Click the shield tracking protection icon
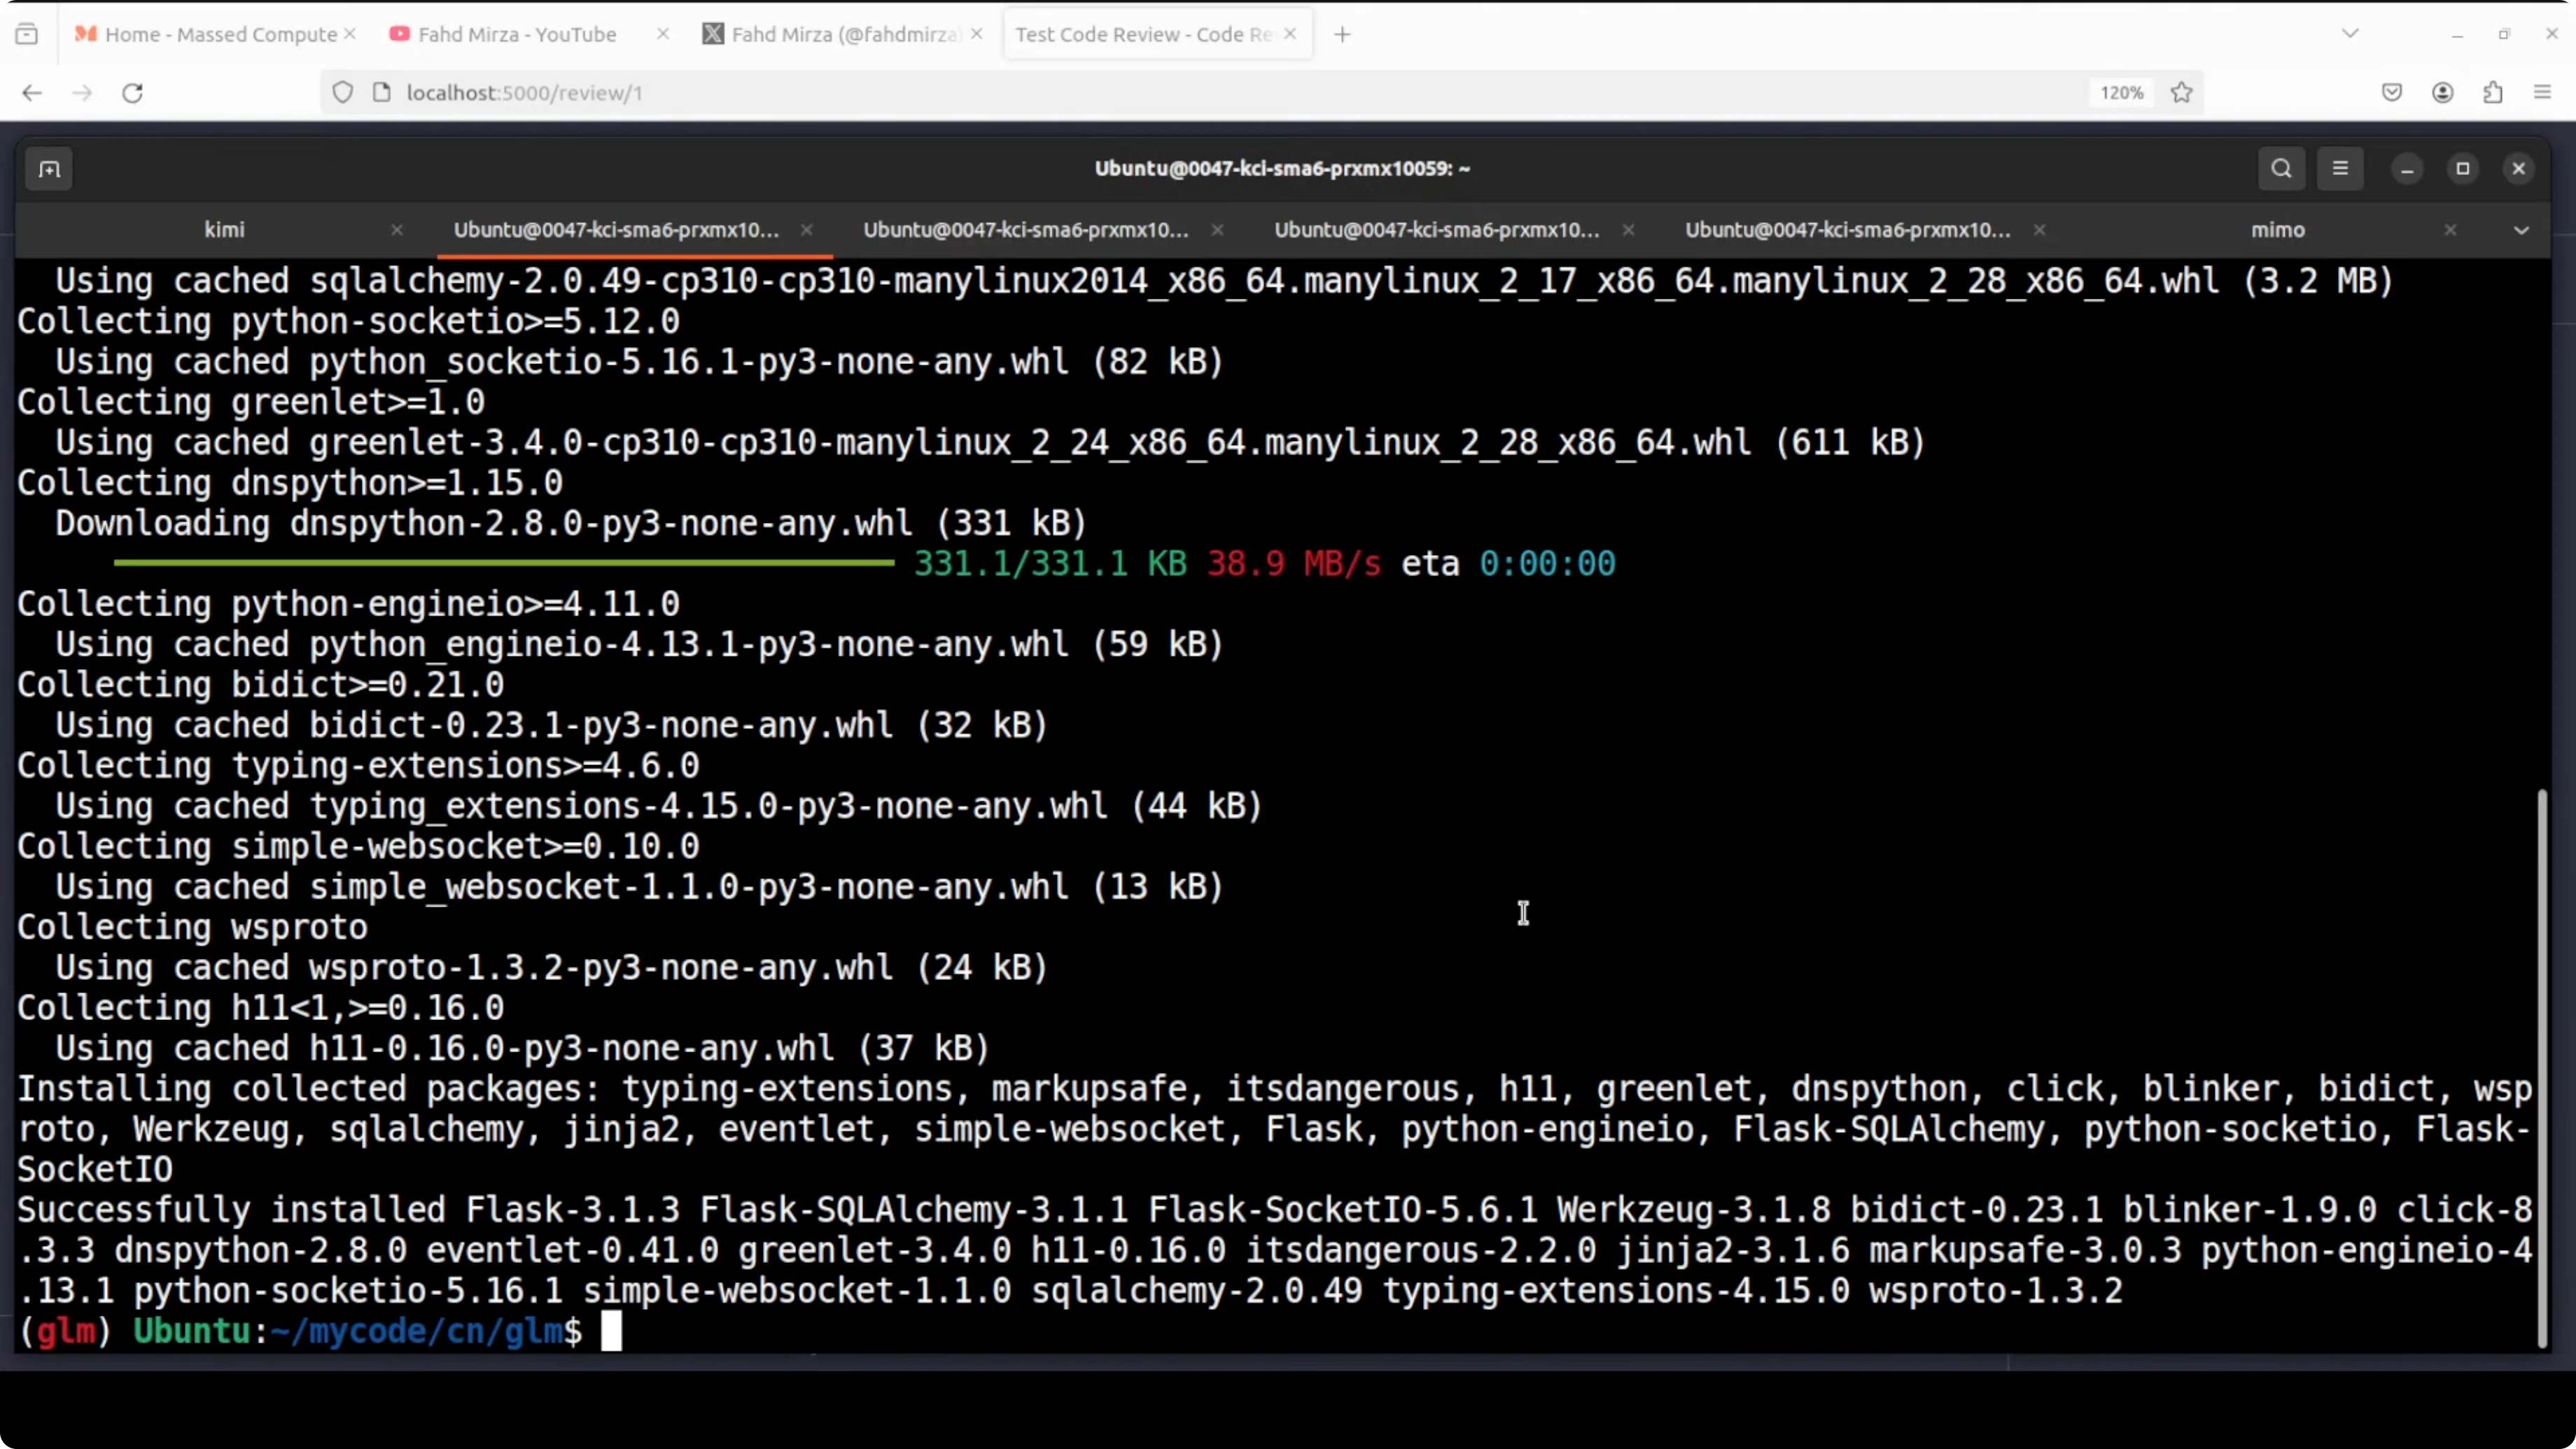Viewport: 2576px width, 1449px height. pyautogui.click(x=343, y=93)
